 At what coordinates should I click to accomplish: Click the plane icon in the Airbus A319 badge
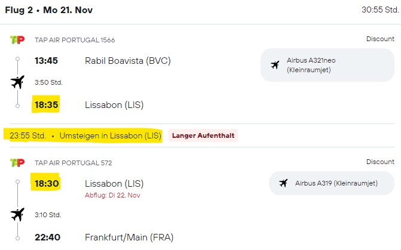[x=283, y=183]
